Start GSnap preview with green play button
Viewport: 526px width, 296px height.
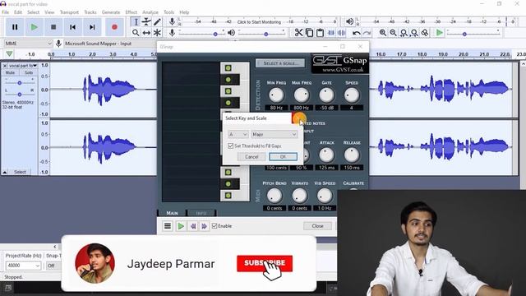(181, 226)
